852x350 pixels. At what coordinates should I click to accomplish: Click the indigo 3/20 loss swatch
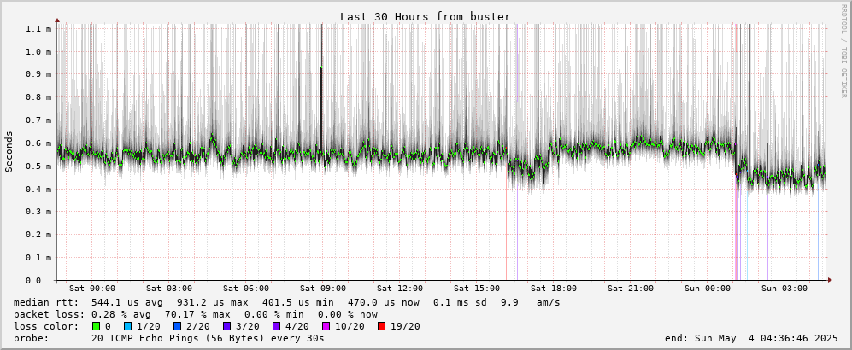pyautogui.click(x=227, y=326)
